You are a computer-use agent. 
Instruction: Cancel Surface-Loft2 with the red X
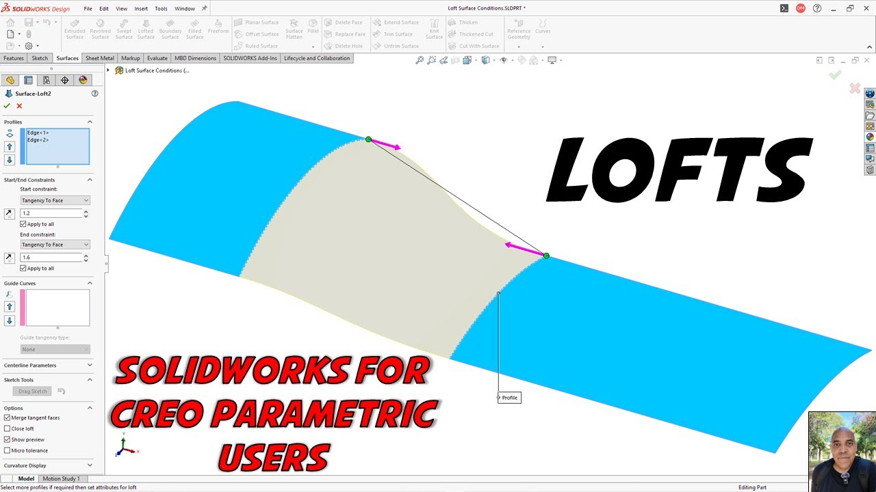19,106
